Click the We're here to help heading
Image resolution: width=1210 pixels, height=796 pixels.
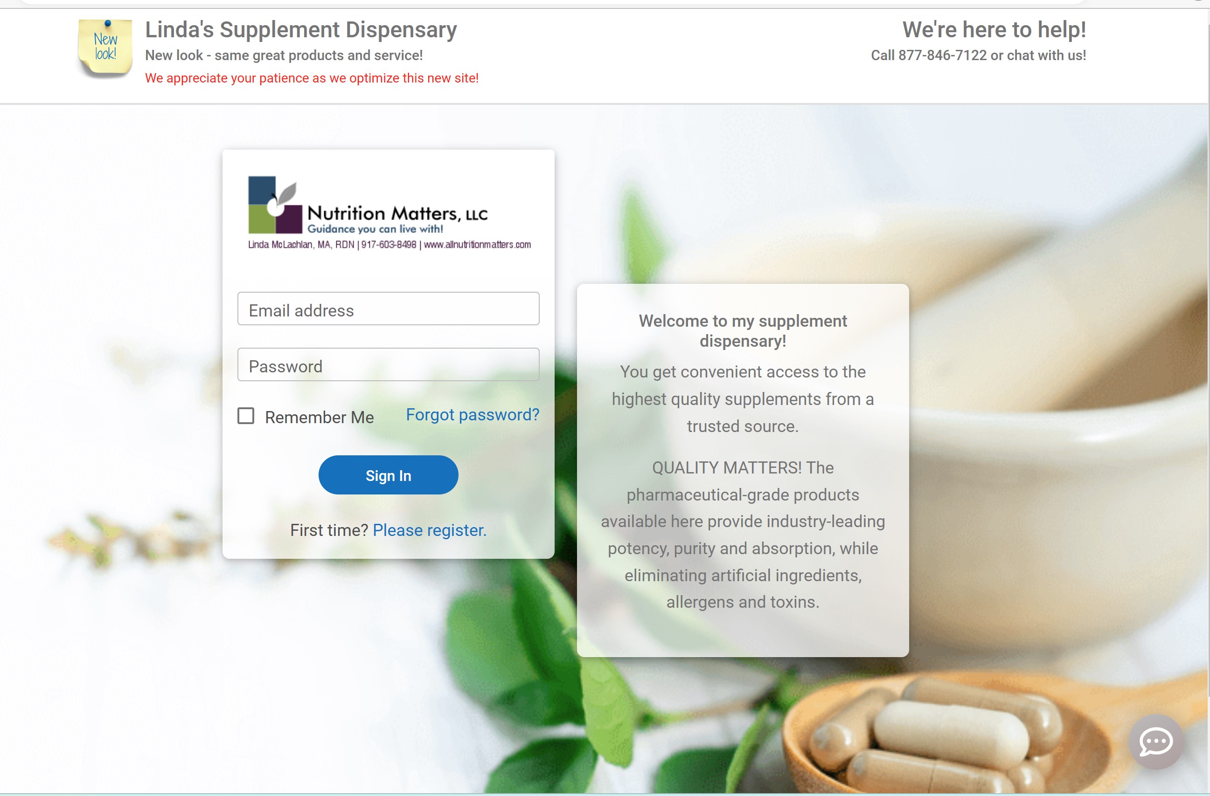point(994,29)
